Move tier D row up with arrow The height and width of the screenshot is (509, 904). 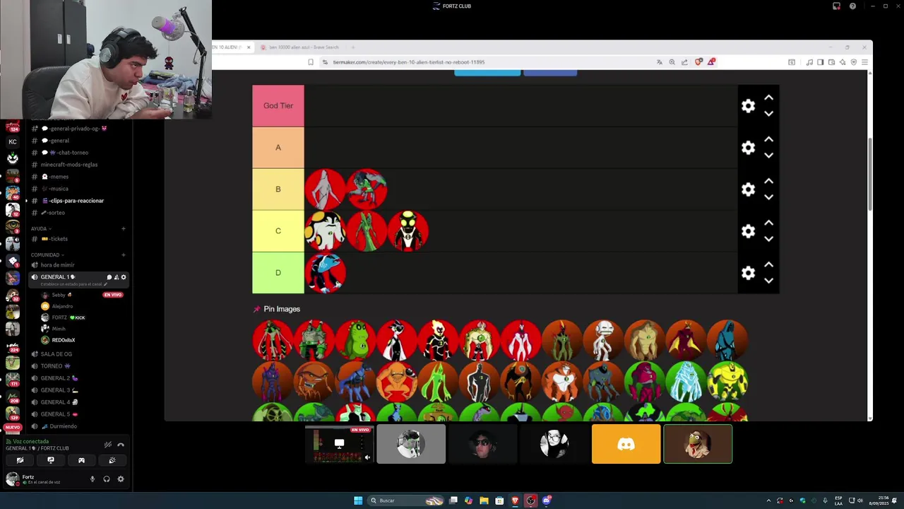[768, 264]
